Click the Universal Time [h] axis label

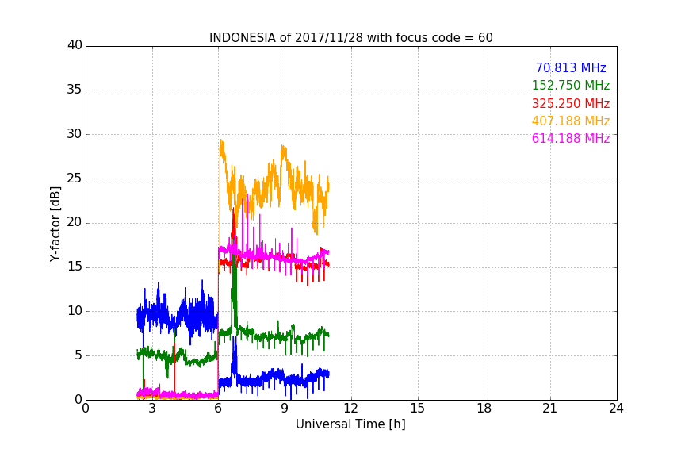tap(350, 424)
